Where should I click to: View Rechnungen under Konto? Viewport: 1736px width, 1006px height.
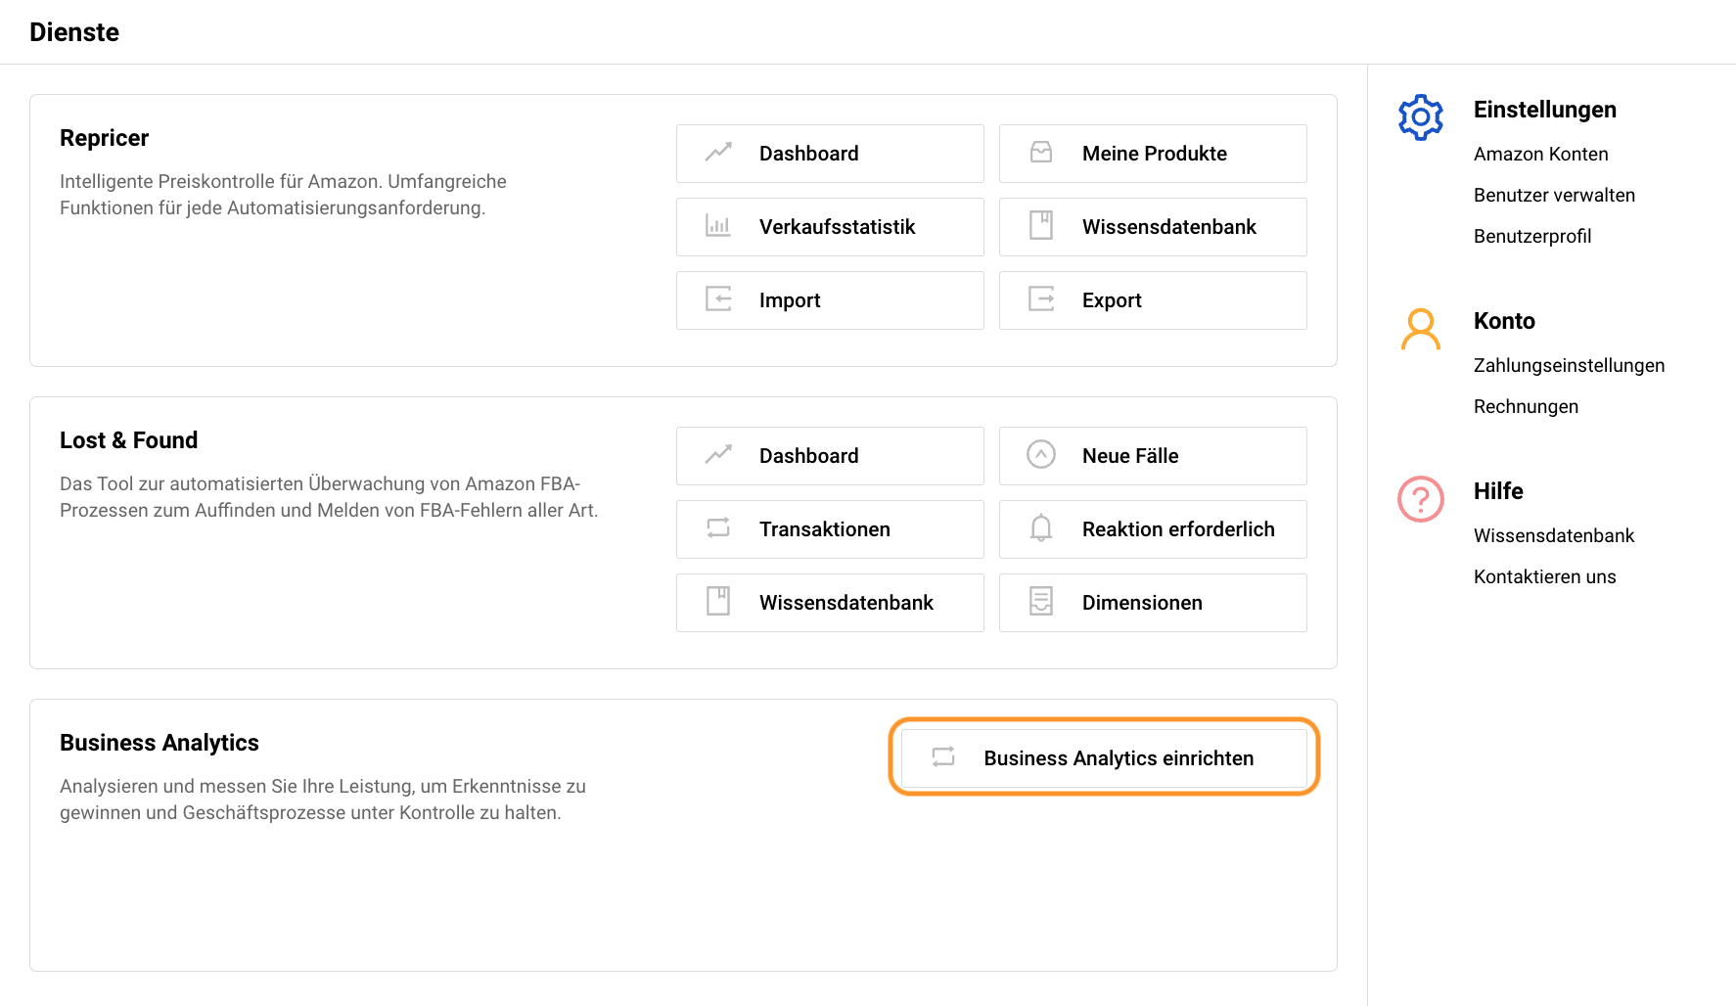(1526, 406)
